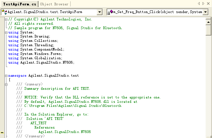Screen dimensions: 212x138
Task: Switch to the TestApiForm.cs tab
Action: pyautogui.click(x=19, y=4)
